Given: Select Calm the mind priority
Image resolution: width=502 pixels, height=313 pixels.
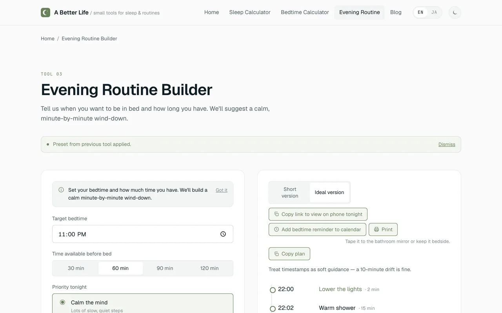Looking at the screenshot, I should pyautogui.click(x=143, y=304).
